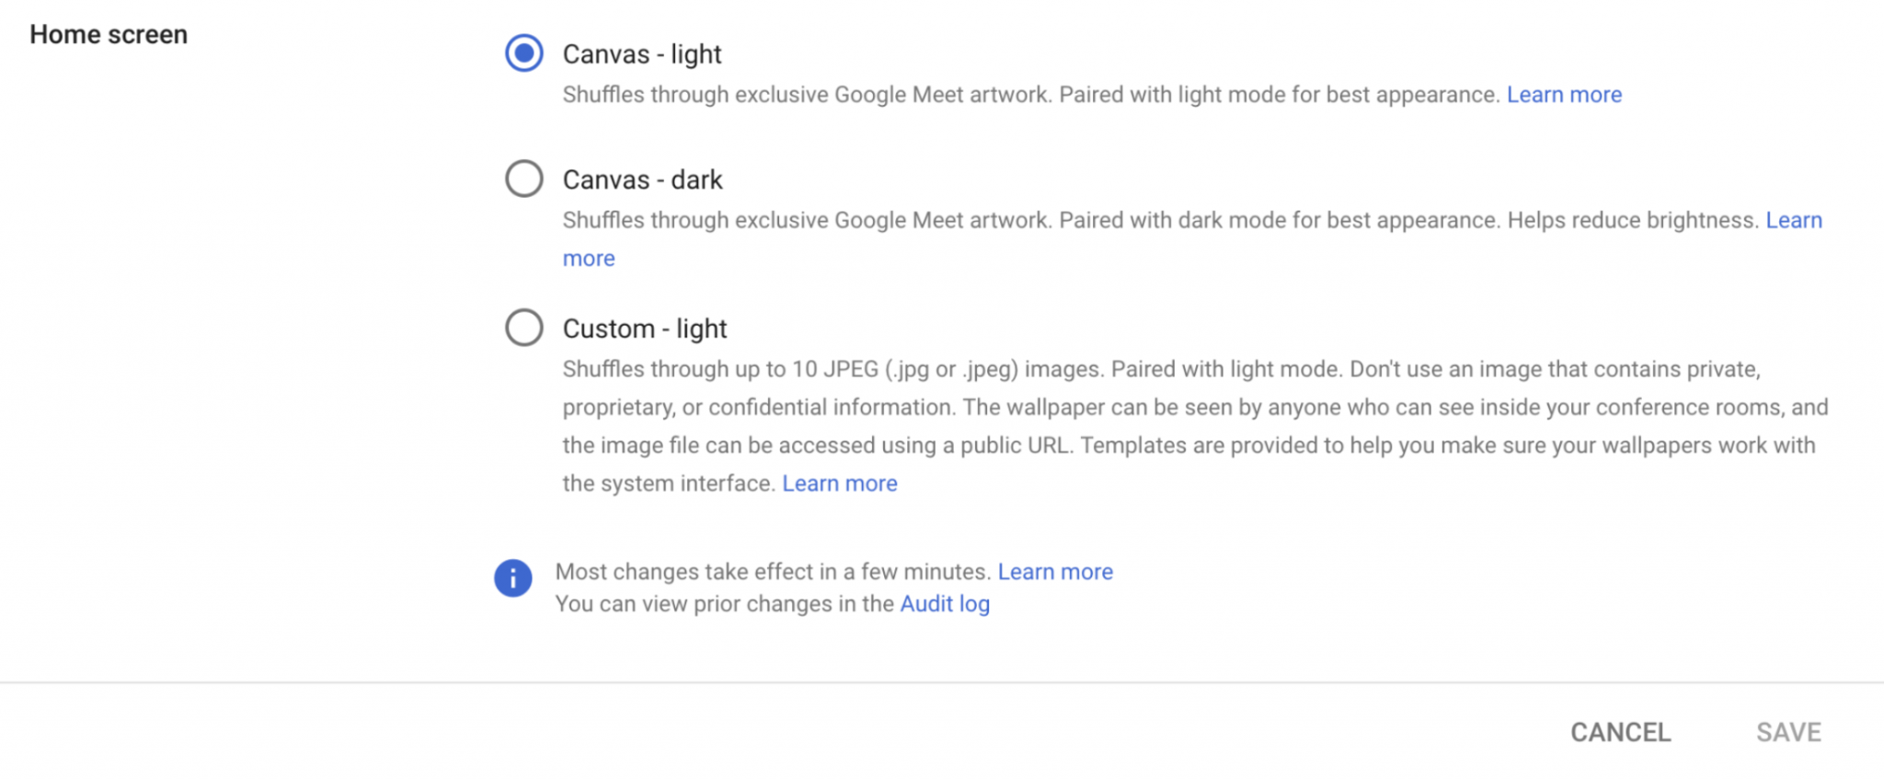Open the Audit log
This screenshot has width=1884, height=779.
(945, 603)
